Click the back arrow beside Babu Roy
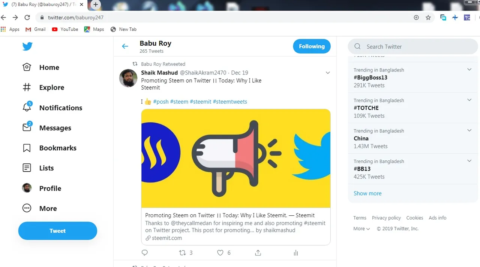Screen dimensions: 480x267 pos(125,46)
